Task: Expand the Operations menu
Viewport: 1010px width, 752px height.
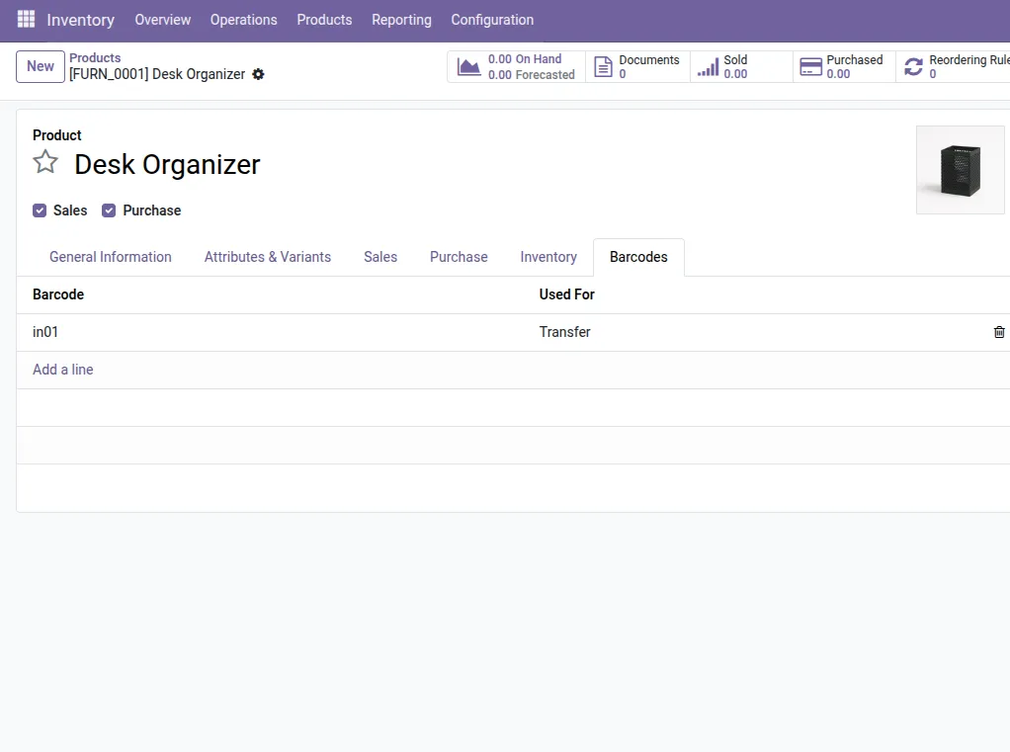Action: tap(243, 20)
